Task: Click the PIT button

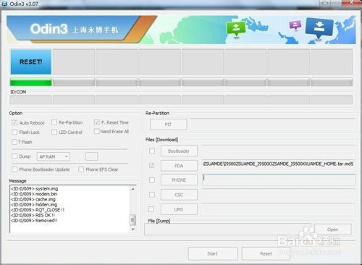Action: pyautogui.click(x=168, y=125)
